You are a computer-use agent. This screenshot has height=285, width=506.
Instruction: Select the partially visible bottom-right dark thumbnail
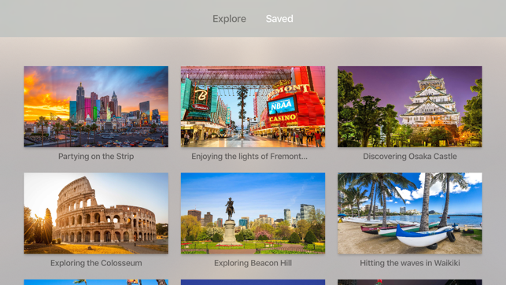click(x=410, y=283)
